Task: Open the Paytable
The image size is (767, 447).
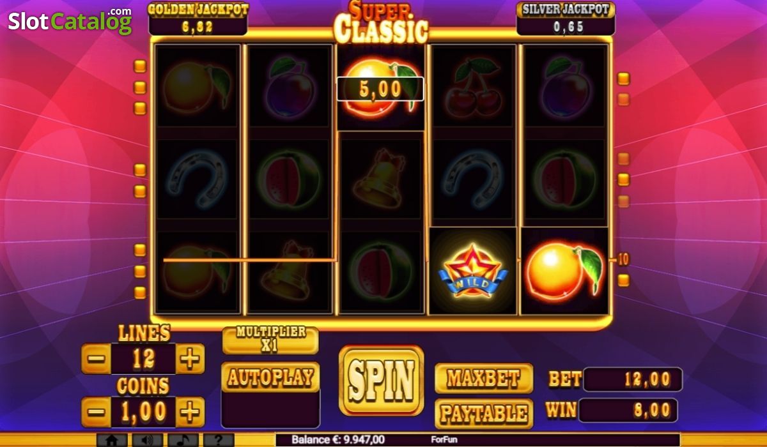Action: (x=484, y=414)
